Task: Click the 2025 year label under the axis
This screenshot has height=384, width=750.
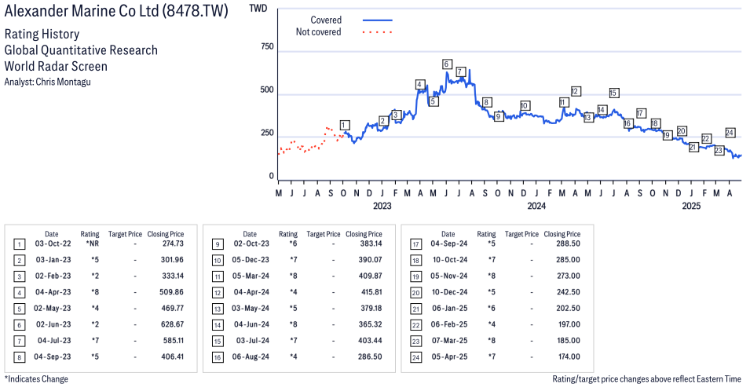Action: point(691,206)
